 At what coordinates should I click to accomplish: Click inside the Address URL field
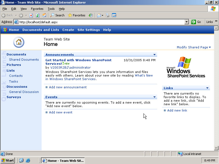pos(101,22)
